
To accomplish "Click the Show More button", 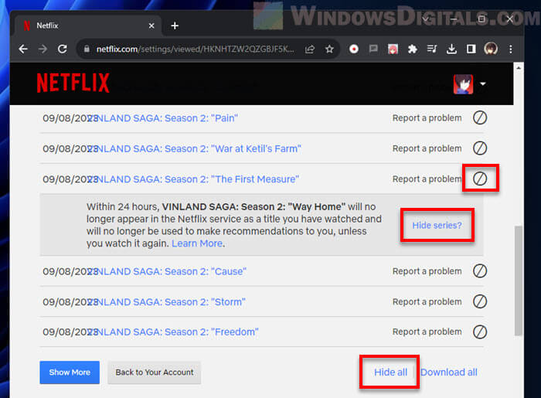I will click(x=70, y=372).
